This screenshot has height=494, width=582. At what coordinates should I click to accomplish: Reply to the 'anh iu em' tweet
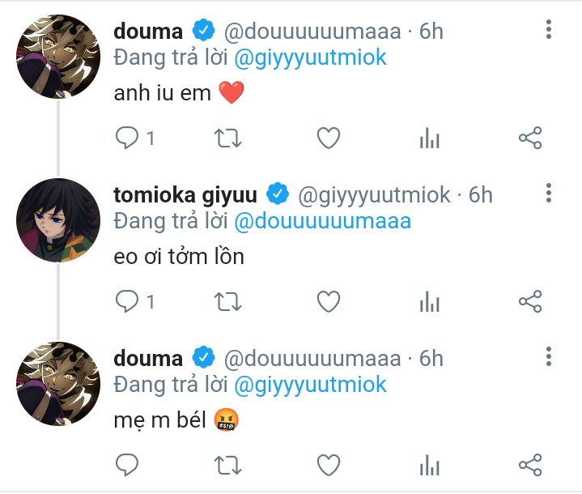tap(127, 138)
